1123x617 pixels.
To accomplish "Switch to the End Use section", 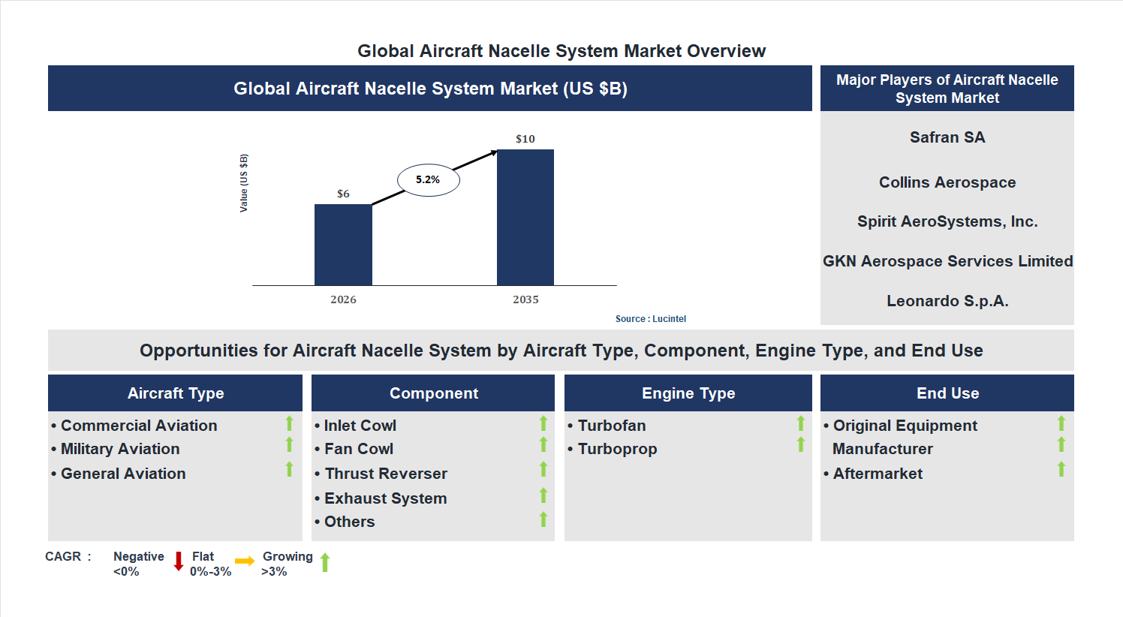I will [x=947, y=393].
